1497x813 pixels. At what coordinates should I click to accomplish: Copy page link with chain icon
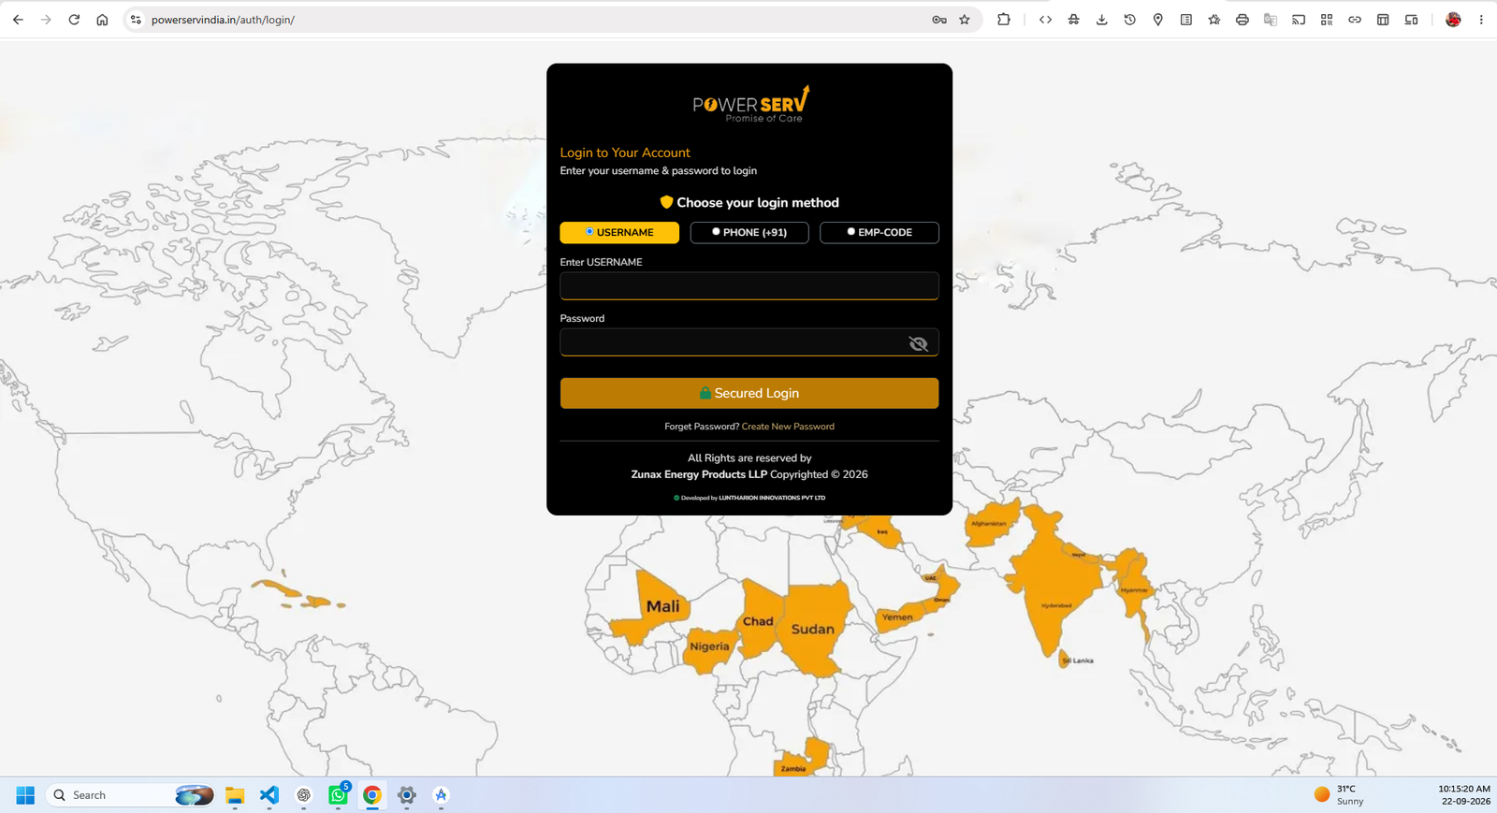tap(1354, 20)
